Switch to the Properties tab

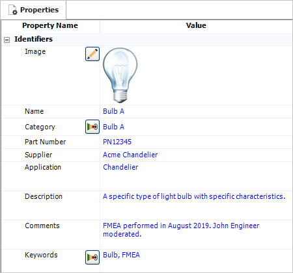33,10
